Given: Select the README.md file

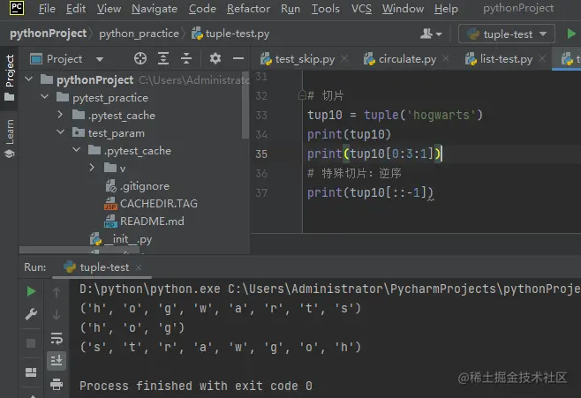Looking at the screenshot, I should [152, 222].
